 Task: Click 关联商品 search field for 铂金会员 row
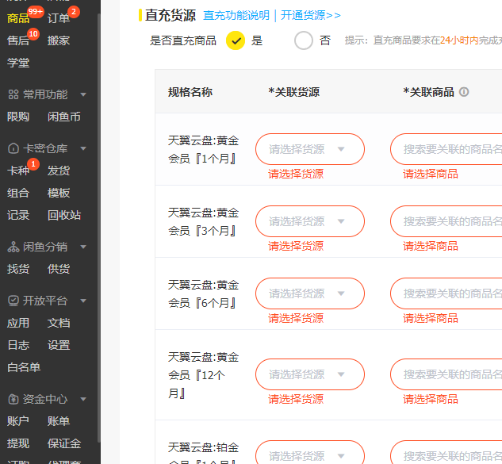pyautogui.click(x=446, y=452)
